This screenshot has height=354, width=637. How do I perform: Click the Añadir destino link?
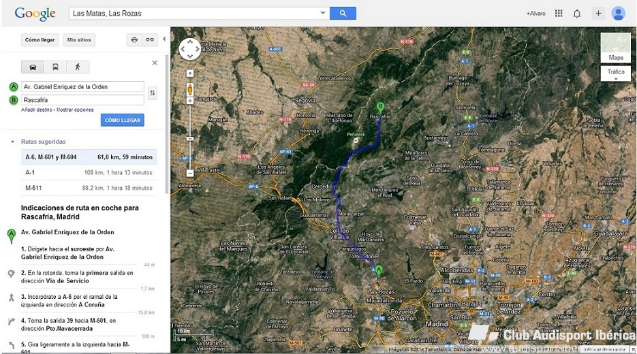coord(37,110)
